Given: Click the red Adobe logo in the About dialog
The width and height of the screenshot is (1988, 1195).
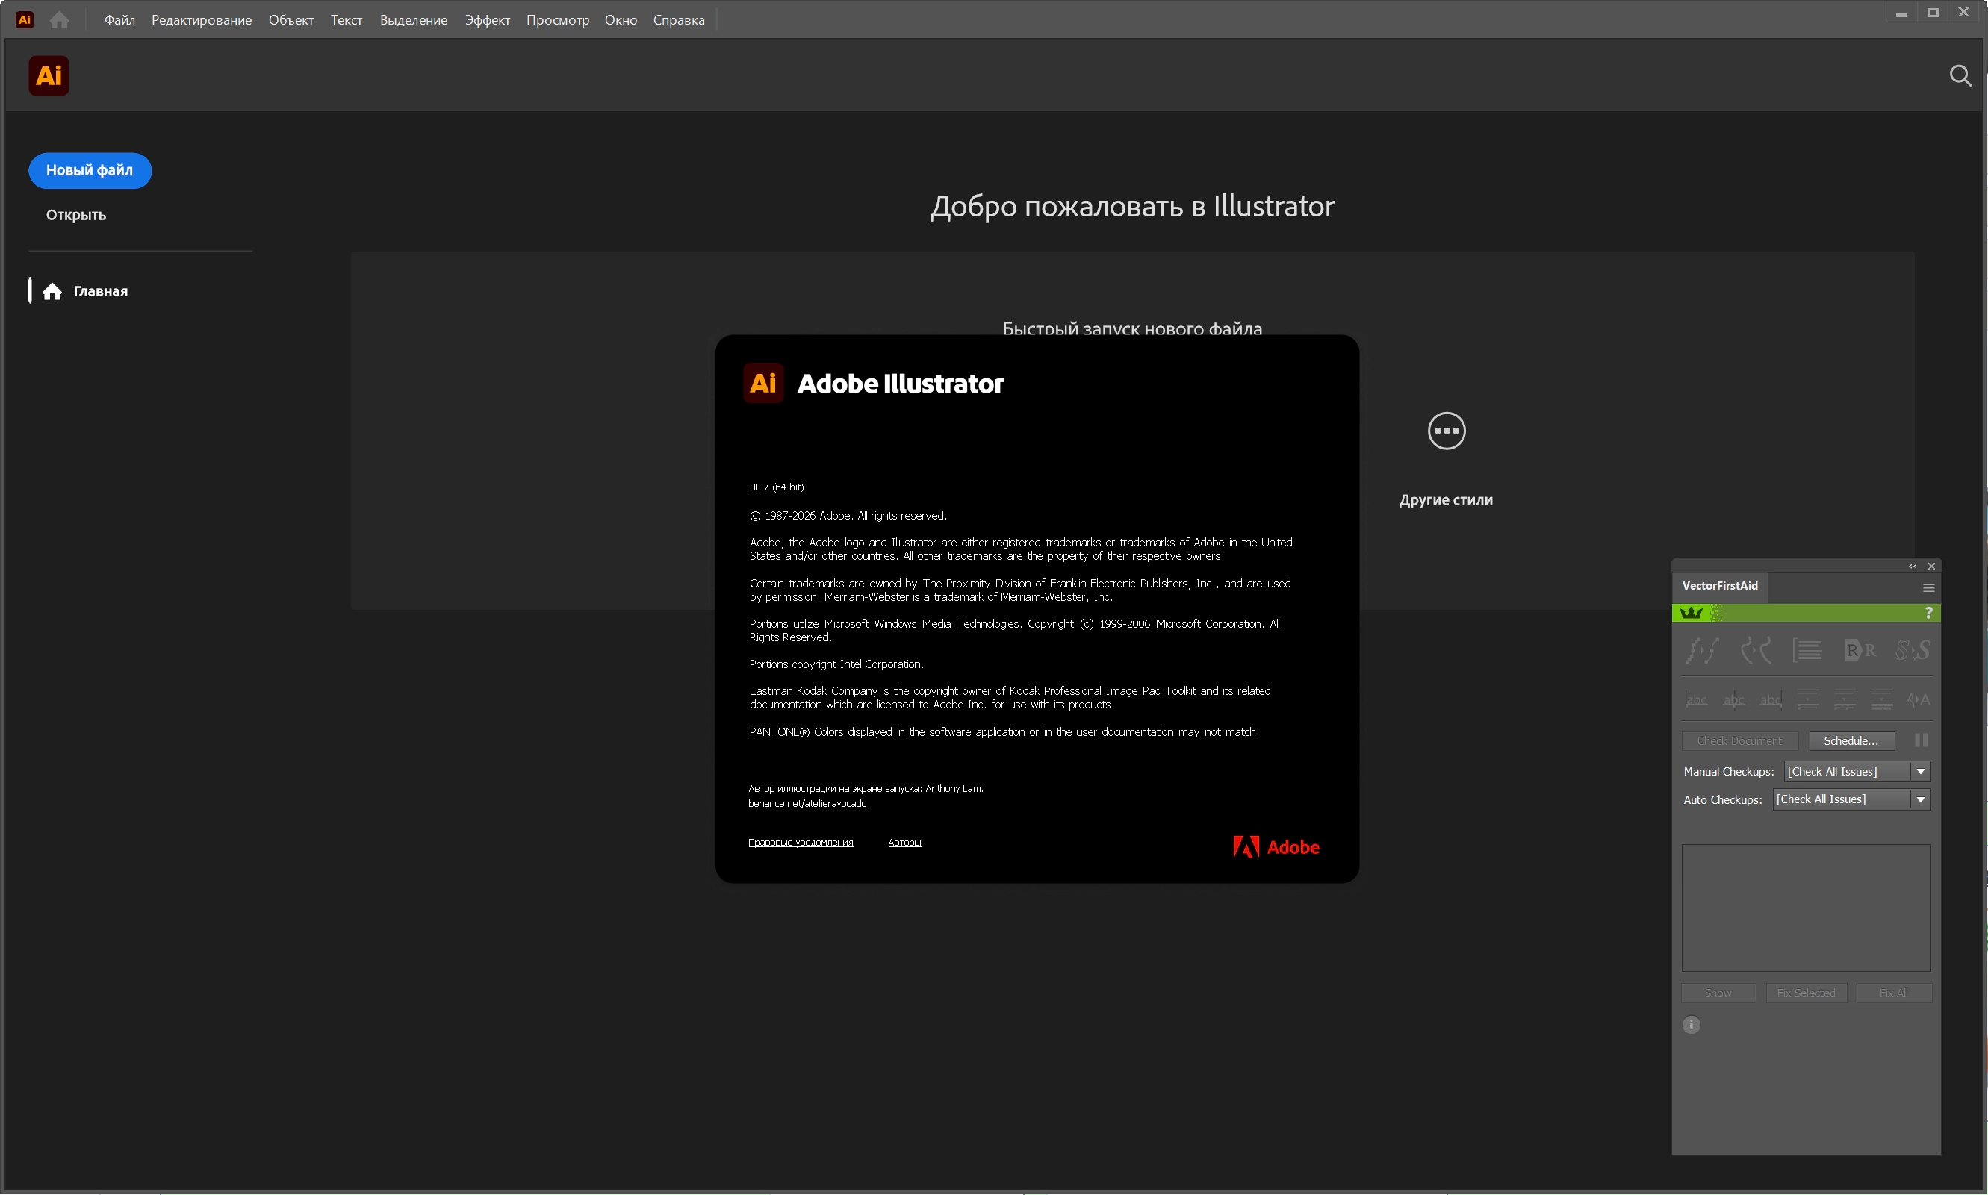Looking at the screenshot, I should 1276,846.
